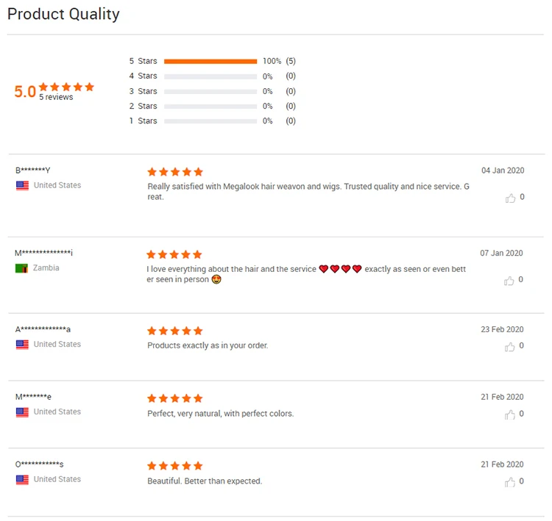Select the 1 Stars rating row

point(210,121)
